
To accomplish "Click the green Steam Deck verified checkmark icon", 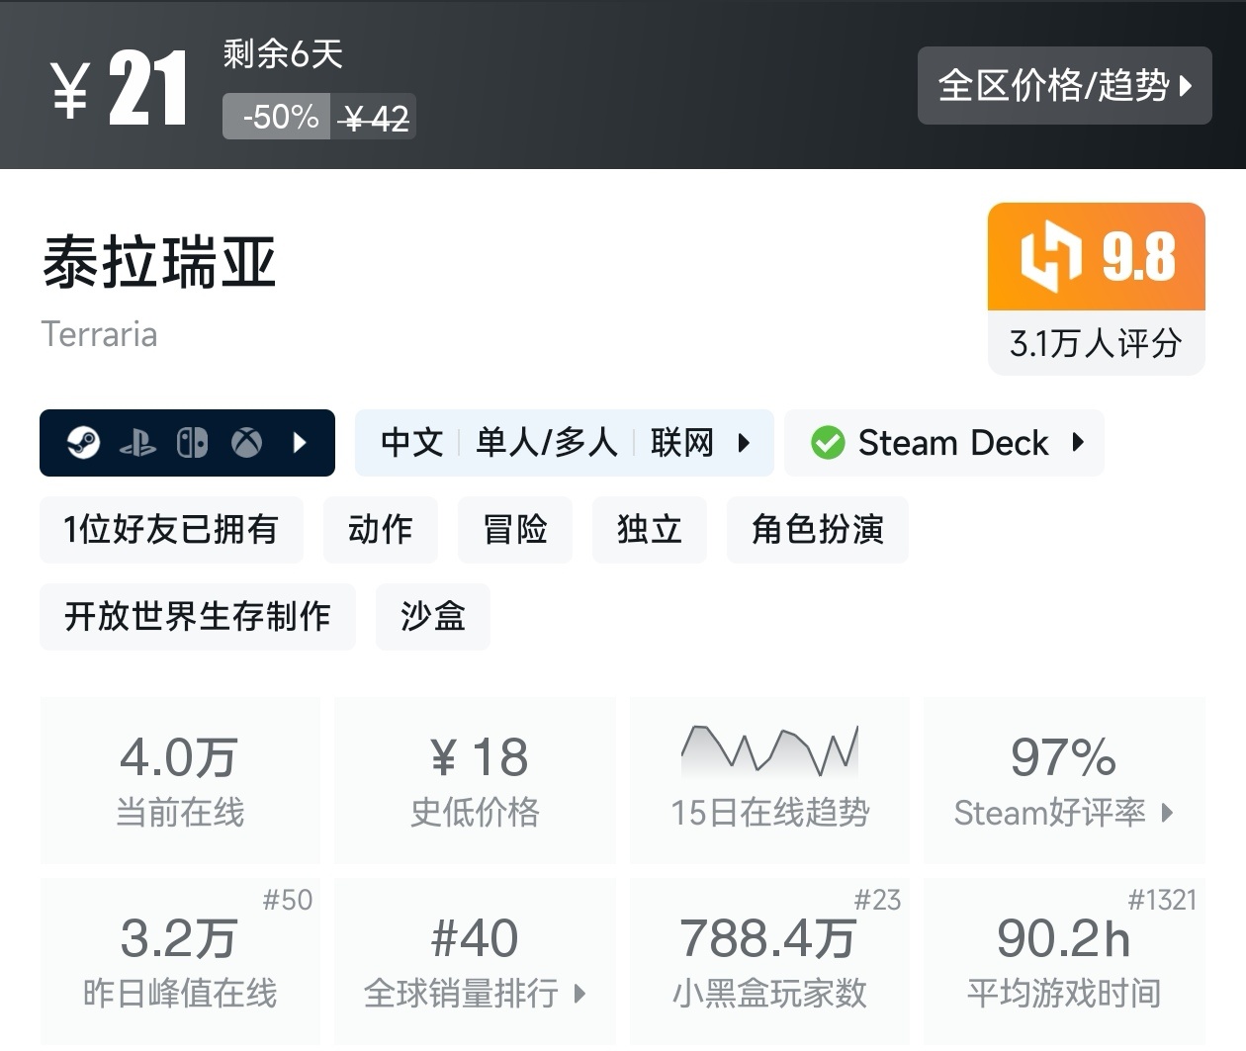I will [x=829, y=442].
